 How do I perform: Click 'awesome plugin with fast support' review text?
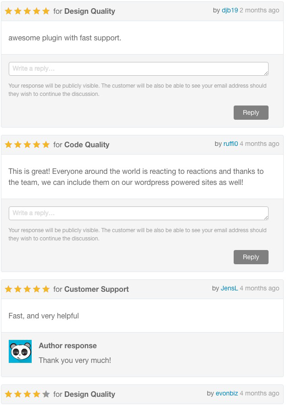[x=65, y=38]
